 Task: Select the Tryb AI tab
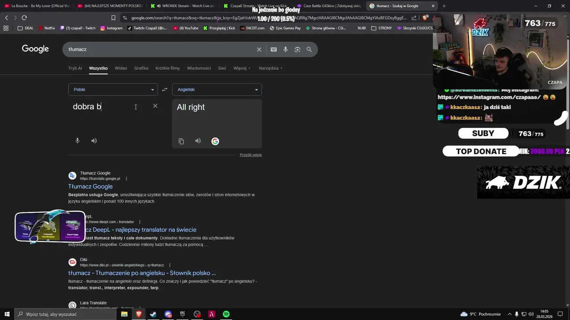(75, 68)
